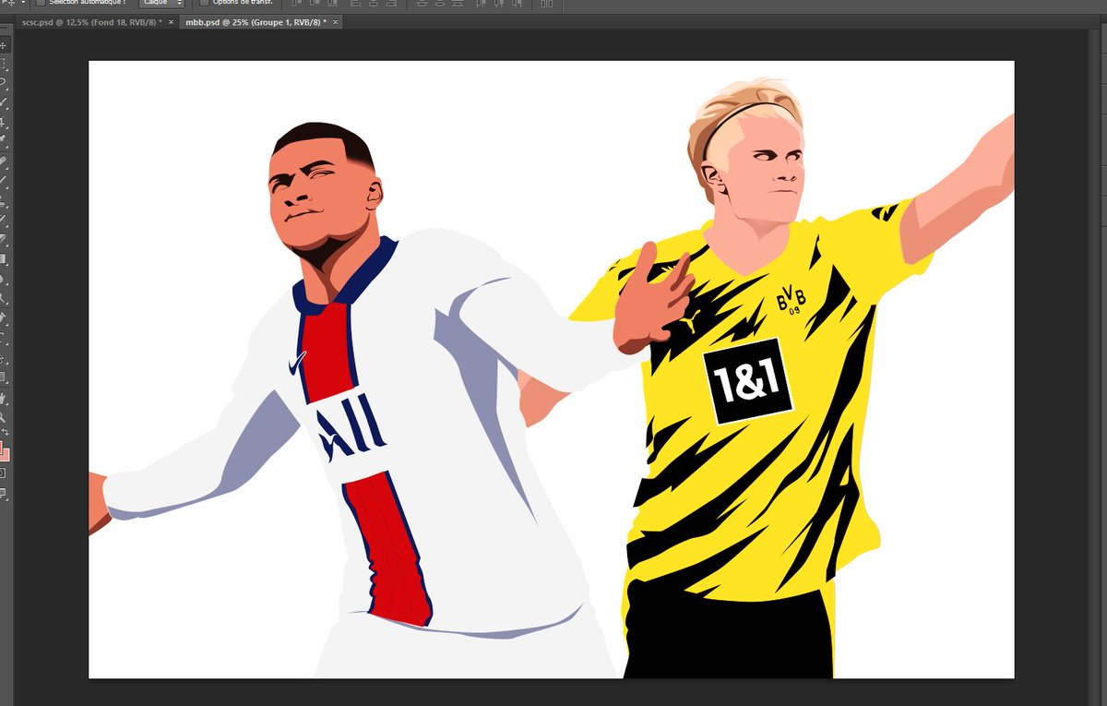
Task: Select the Zoom tool in toolbox
Action: [4, 417]
